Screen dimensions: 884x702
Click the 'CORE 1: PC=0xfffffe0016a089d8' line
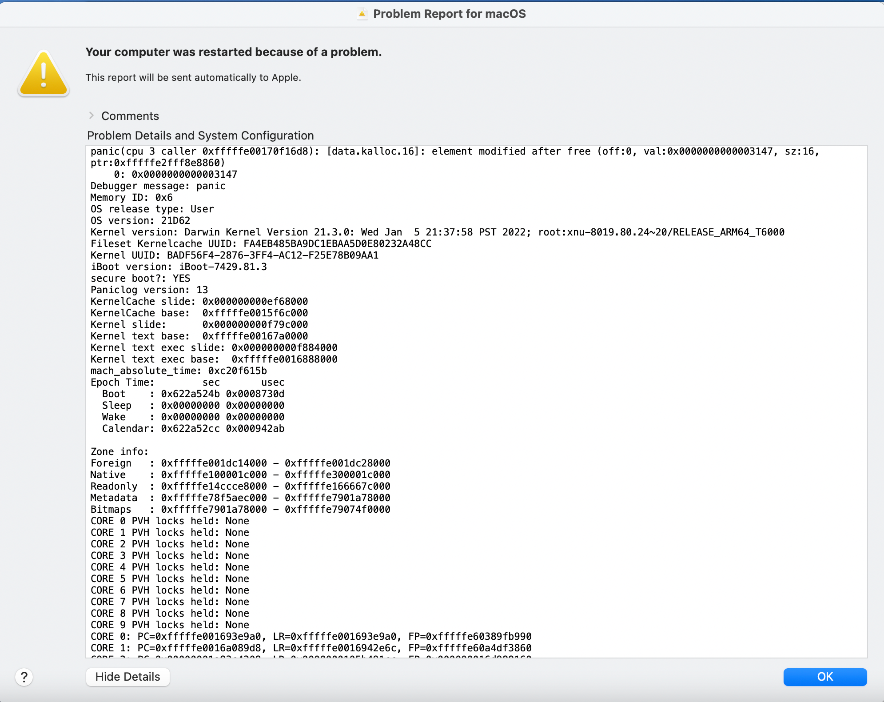(x=311, y=648)
